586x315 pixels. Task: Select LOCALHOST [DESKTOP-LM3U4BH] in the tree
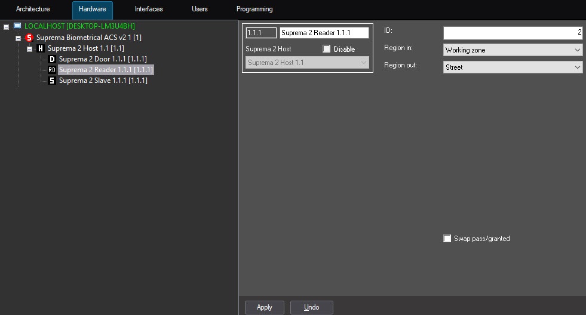(79, 26)
